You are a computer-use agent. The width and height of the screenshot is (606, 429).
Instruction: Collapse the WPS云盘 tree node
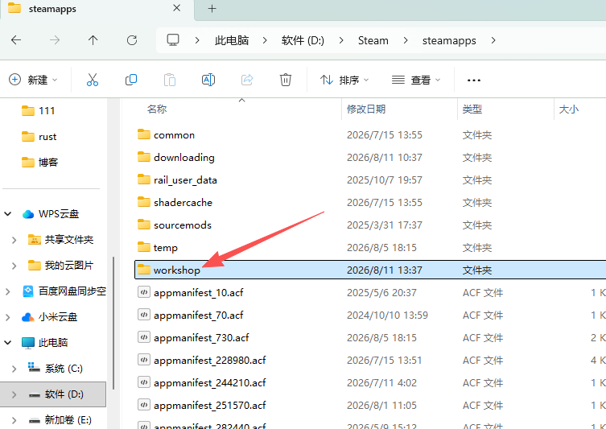(8, 214)
